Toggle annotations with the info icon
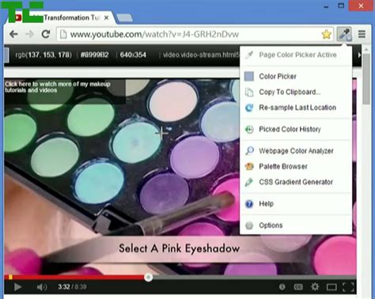 point(282,287)
